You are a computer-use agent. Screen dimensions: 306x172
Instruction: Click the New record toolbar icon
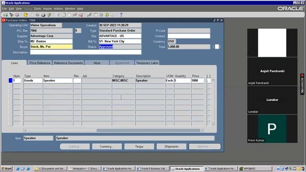[x=5, y=15]
